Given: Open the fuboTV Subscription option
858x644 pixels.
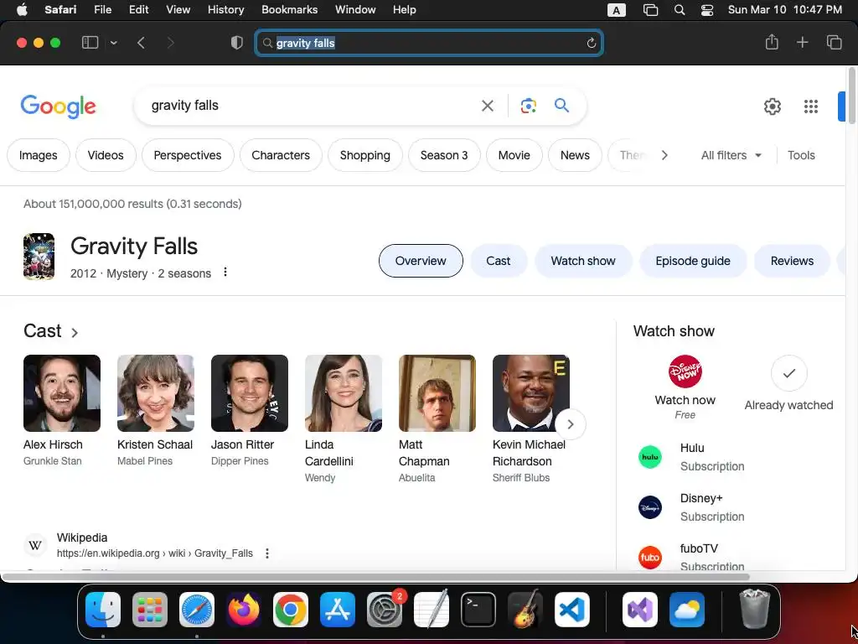Looking at the screenshot, I should [x=691, y=557].
